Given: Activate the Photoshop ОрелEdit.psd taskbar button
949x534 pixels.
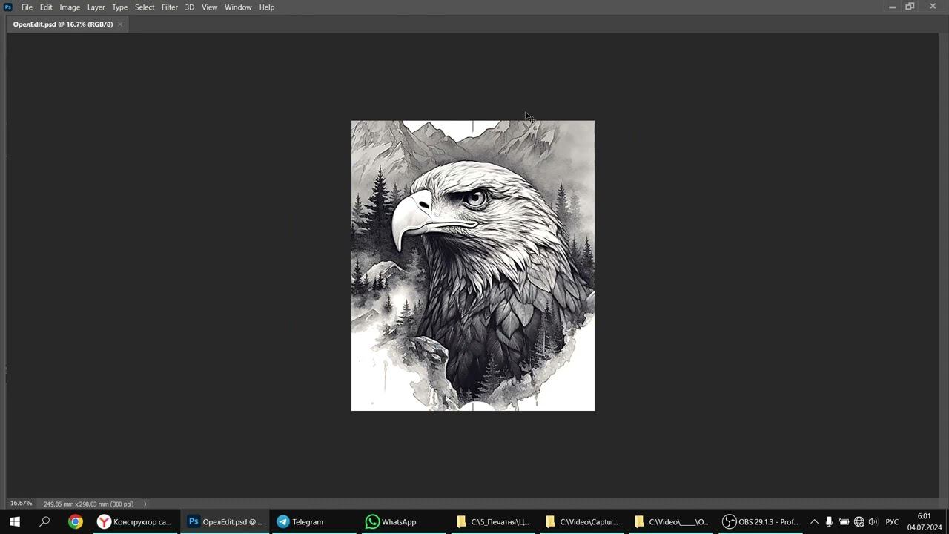Looking at the screenshot, I should 224,522.
